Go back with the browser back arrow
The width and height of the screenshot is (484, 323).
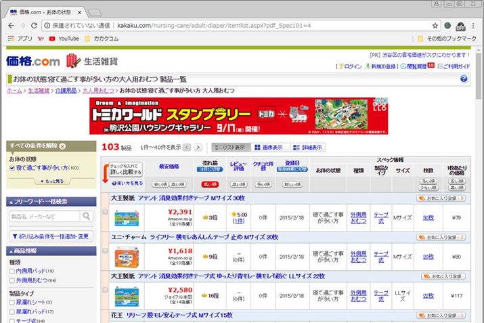[11, 26]
